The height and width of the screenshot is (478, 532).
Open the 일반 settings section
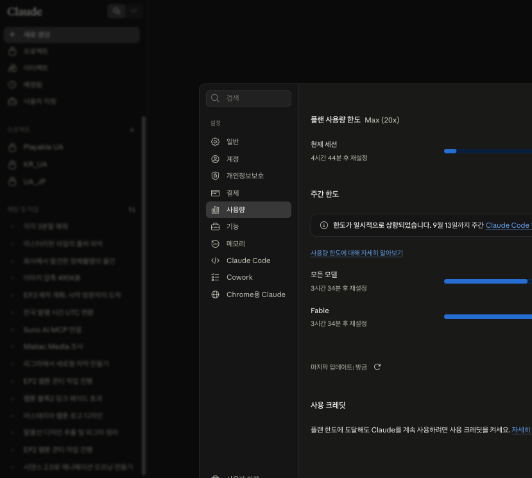tap(248, 142)
